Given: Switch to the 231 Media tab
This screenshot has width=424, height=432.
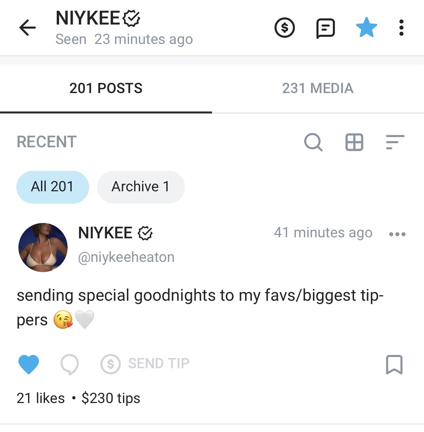Looking at the screenshot, I should click(x=317, y=88).
